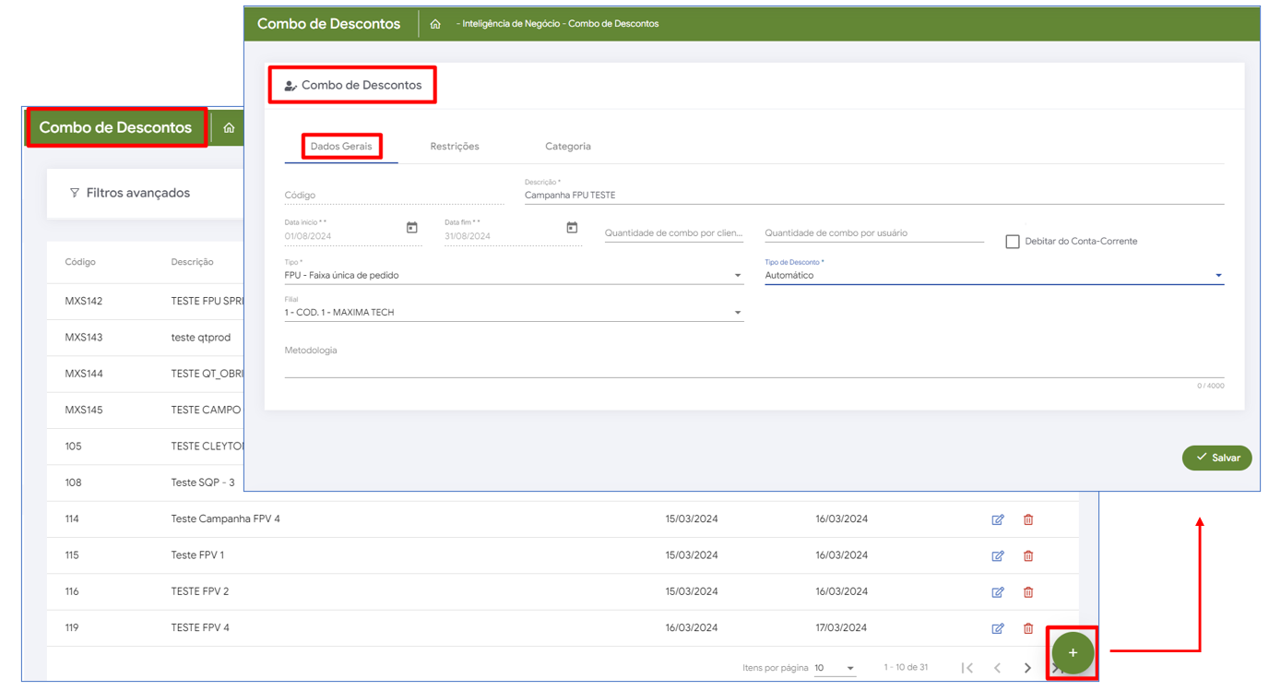Delete the TESTE FPV 4 row
Screen dimensions: 1269x691
tap(1027, 628)
